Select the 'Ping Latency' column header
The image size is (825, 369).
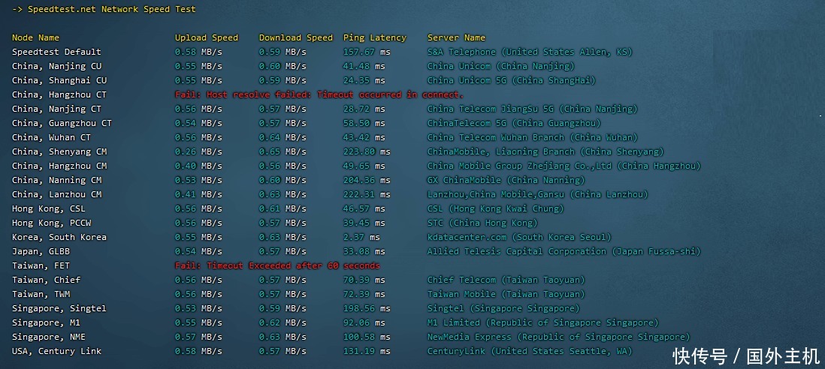tap(375, 37)
